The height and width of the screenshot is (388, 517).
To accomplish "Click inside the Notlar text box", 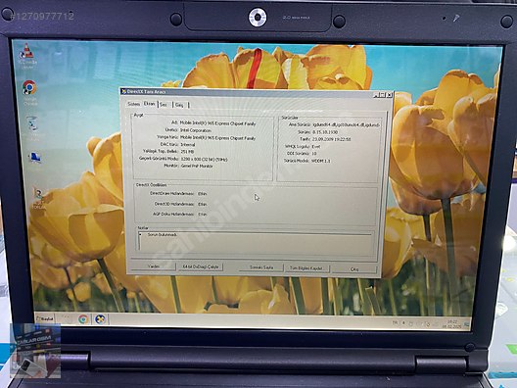I will point(257,242).
